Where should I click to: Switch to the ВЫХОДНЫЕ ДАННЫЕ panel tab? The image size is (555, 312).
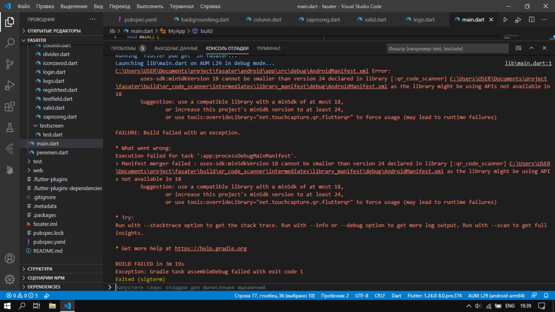[x=176, y=48]
